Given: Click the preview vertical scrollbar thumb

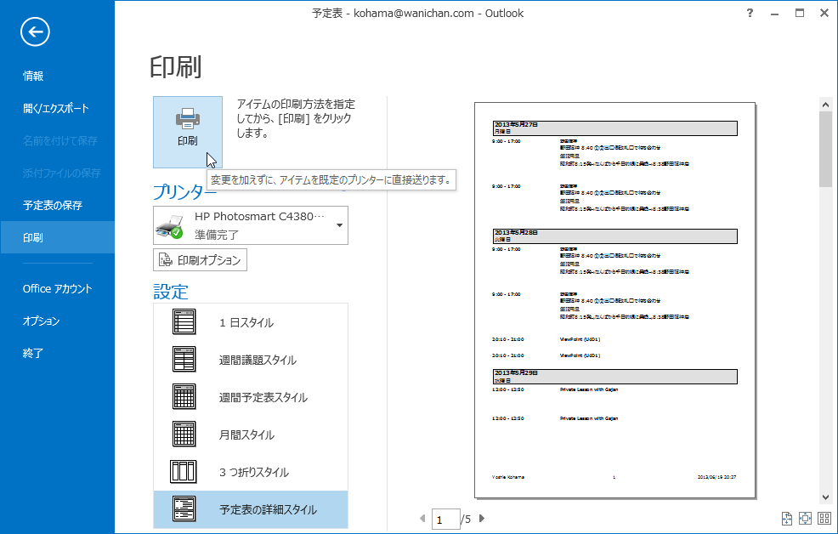Looking at the screenshot, I should (826, 150).
